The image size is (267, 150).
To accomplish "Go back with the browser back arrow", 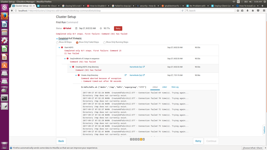I will [x=12, y=11].
